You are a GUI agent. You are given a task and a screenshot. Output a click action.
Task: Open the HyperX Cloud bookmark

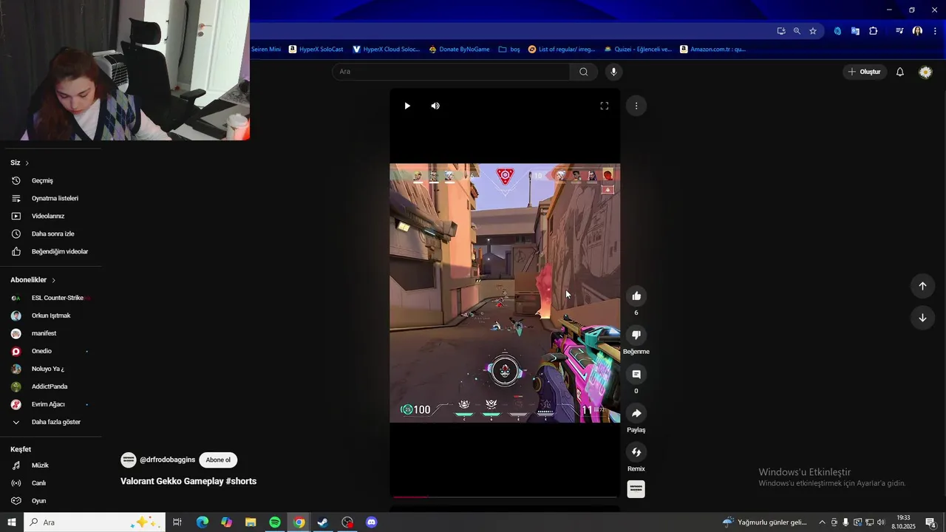(386, 50)
